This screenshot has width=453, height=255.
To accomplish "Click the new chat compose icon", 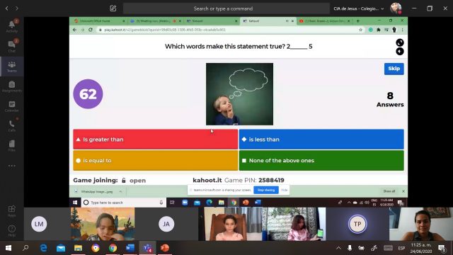I will tap(113, 8).
